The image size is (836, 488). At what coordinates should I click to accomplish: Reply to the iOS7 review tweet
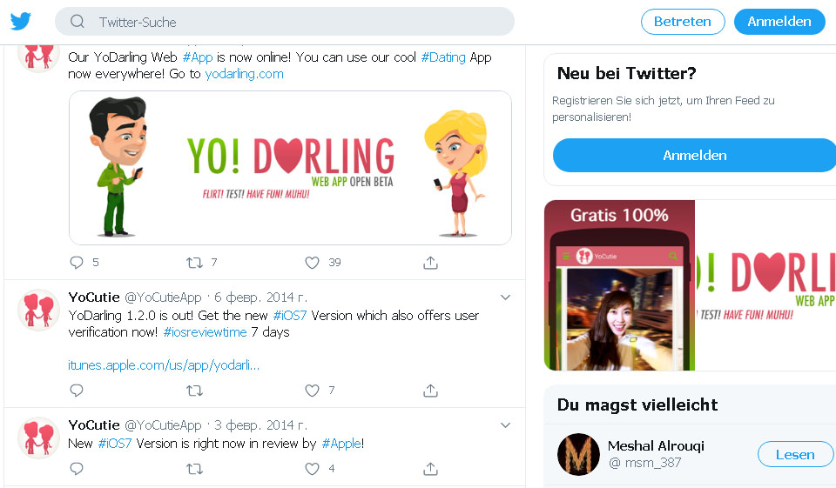77,469
